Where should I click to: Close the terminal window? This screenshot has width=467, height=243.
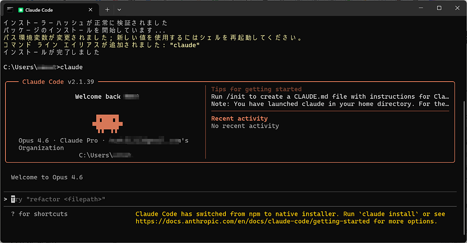pos(457,8)
